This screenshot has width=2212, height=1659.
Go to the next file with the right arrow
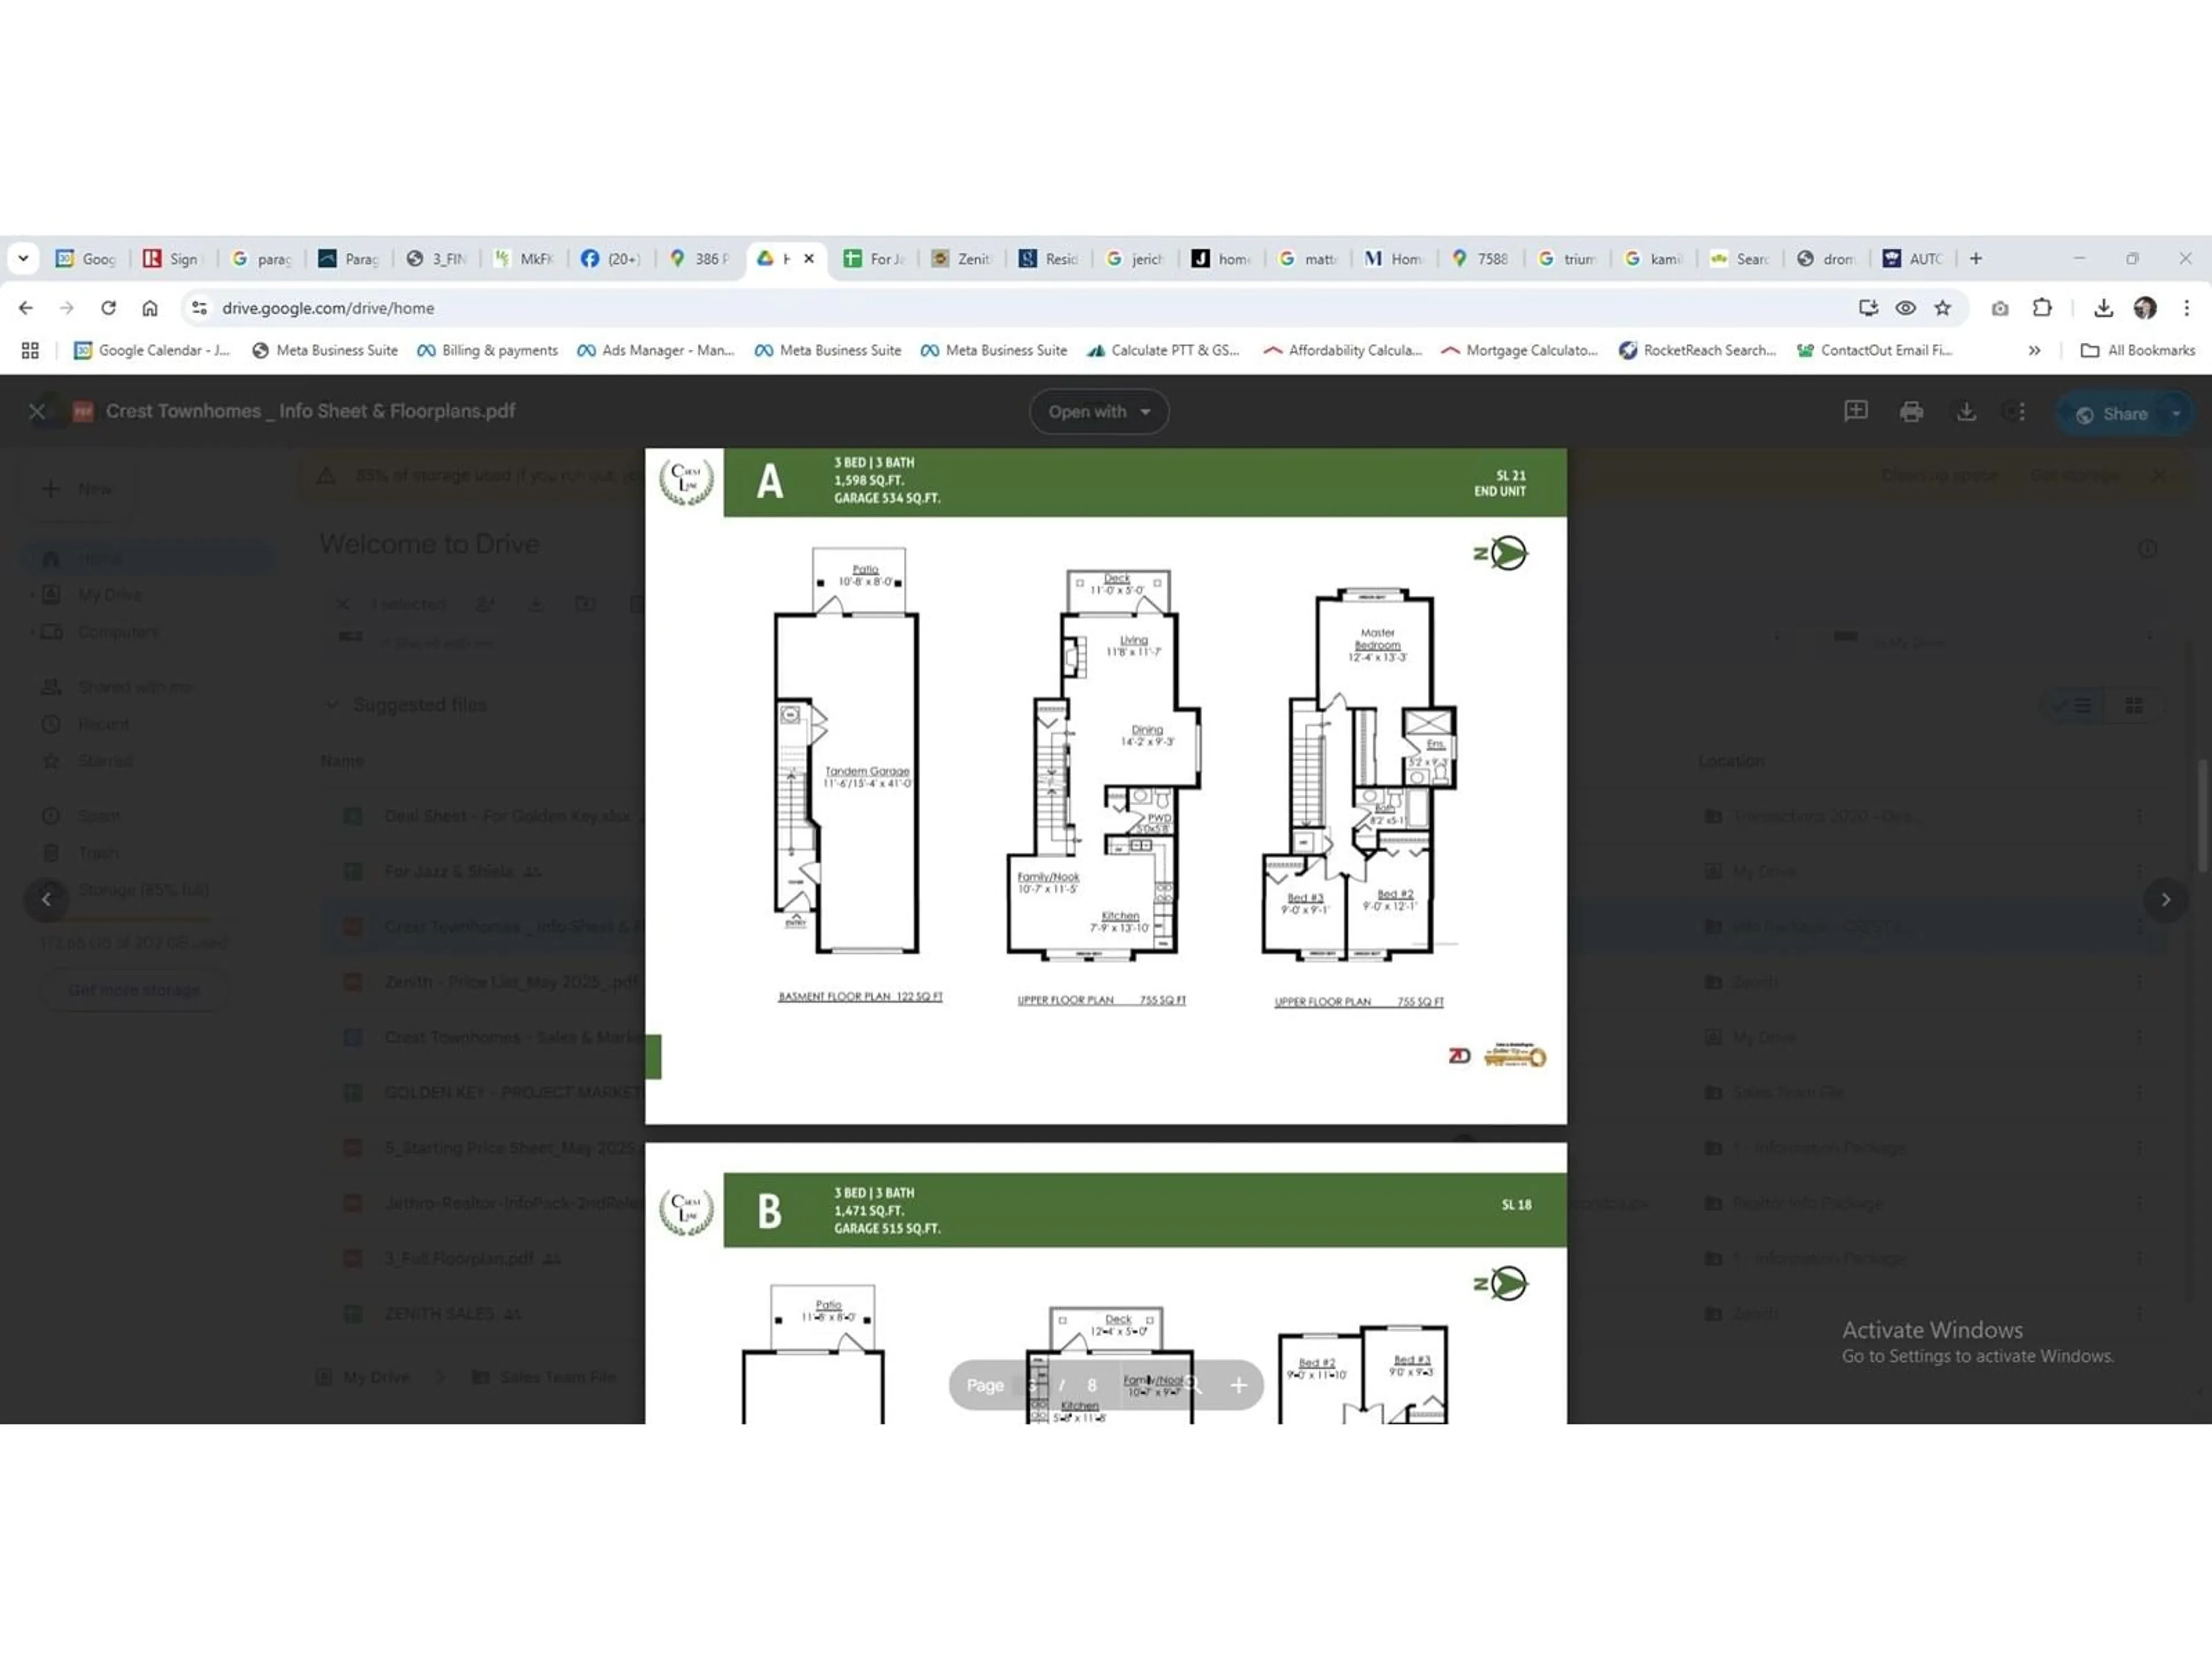(x=2166, y=899)
